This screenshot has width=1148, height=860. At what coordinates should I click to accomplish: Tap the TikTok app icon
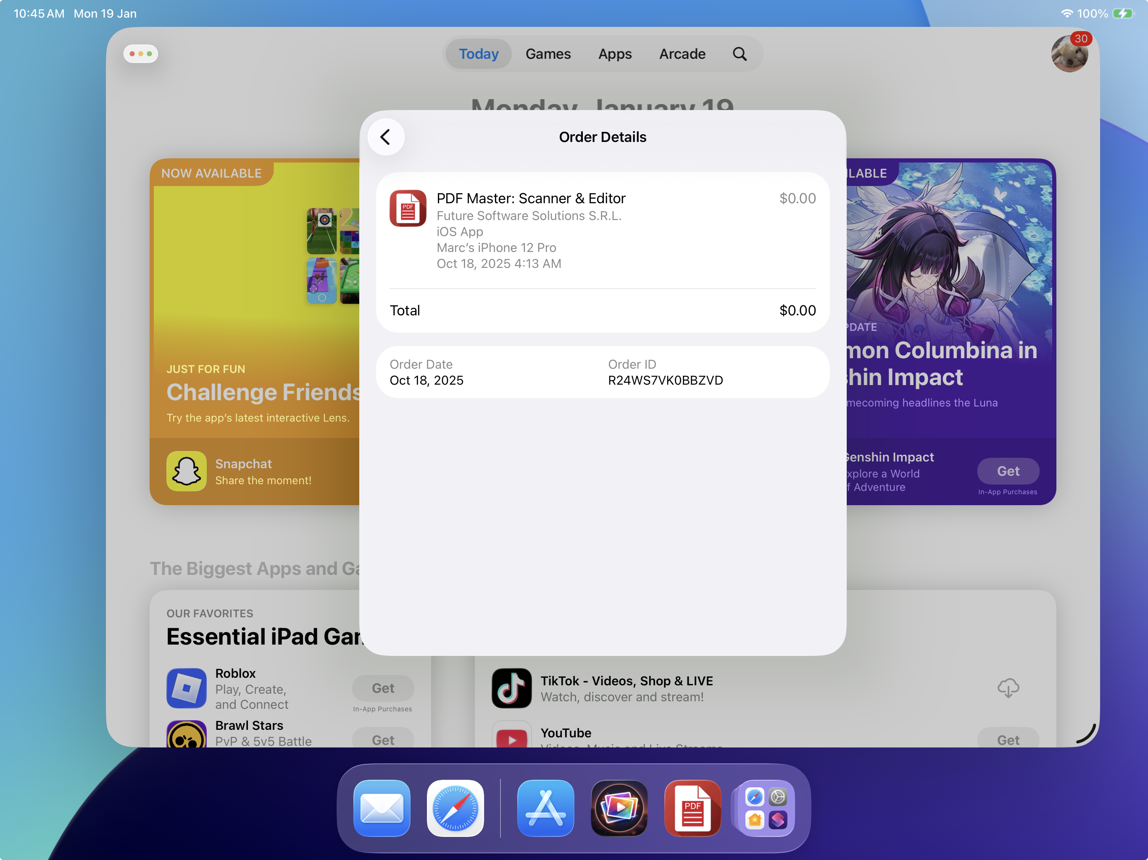coord(511,688)
